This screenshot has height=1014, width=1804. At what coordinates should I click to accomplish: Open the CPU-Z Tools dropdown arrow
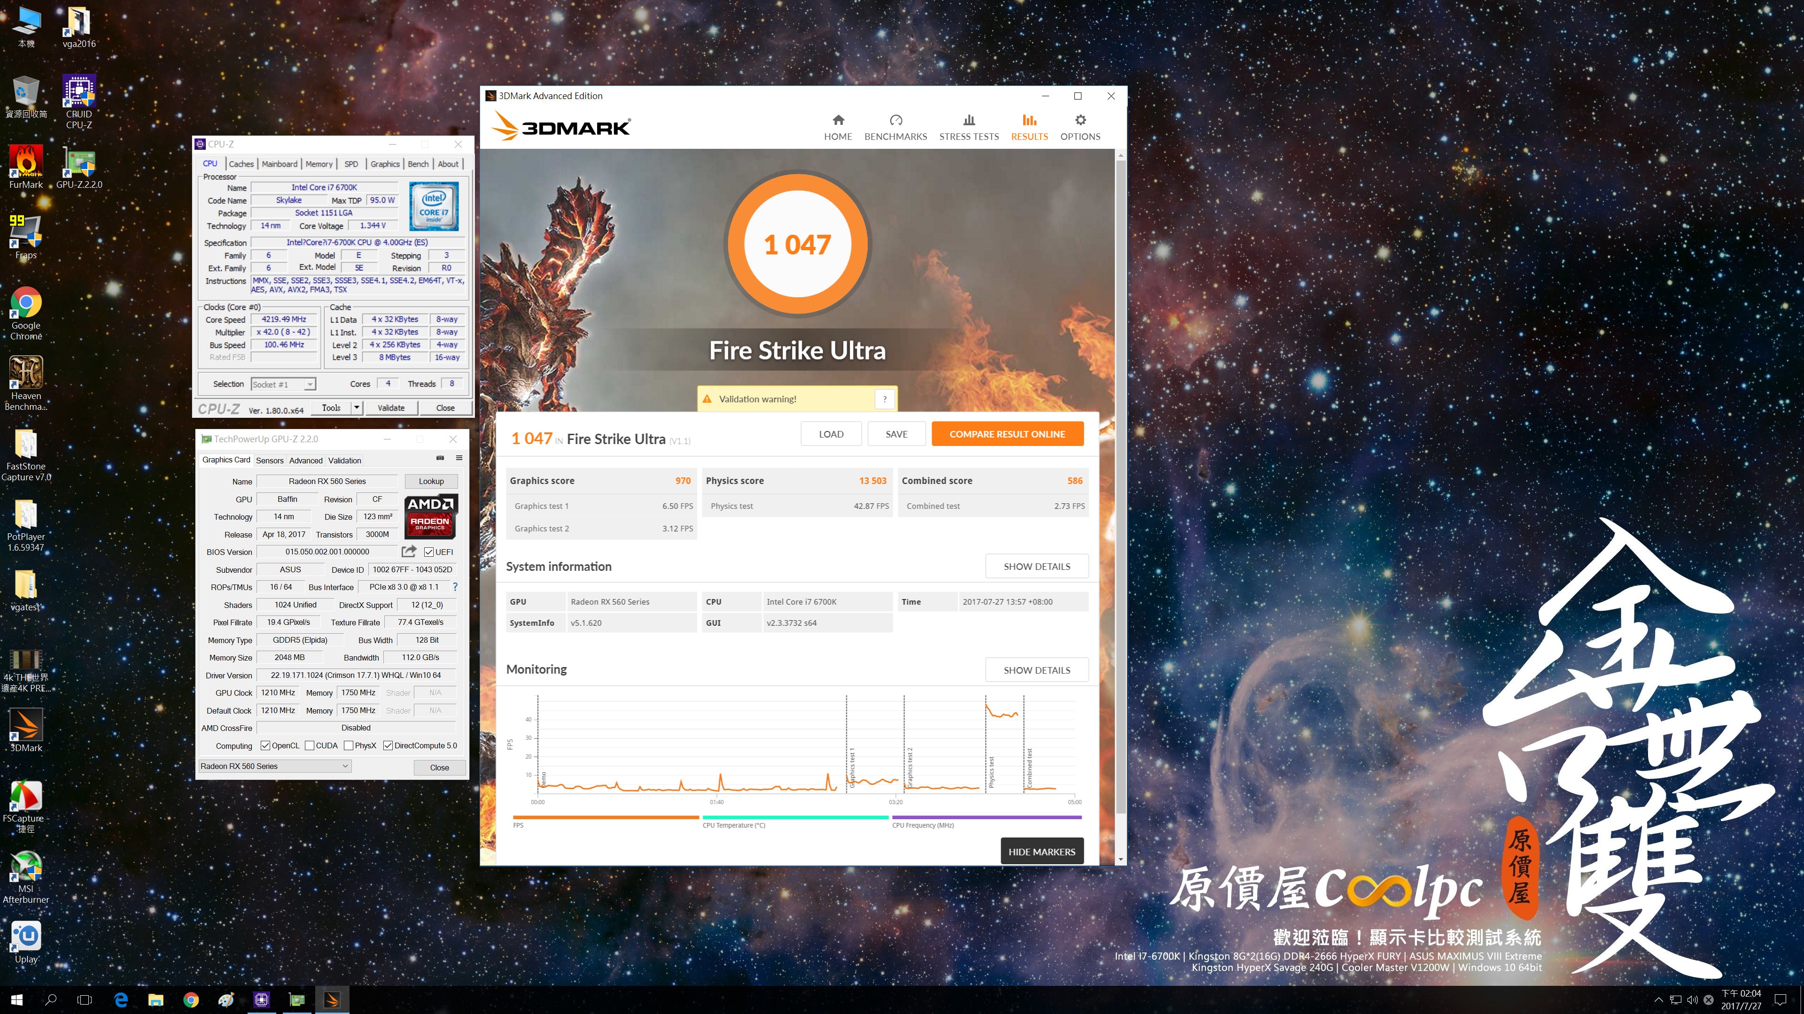point(357,407)
